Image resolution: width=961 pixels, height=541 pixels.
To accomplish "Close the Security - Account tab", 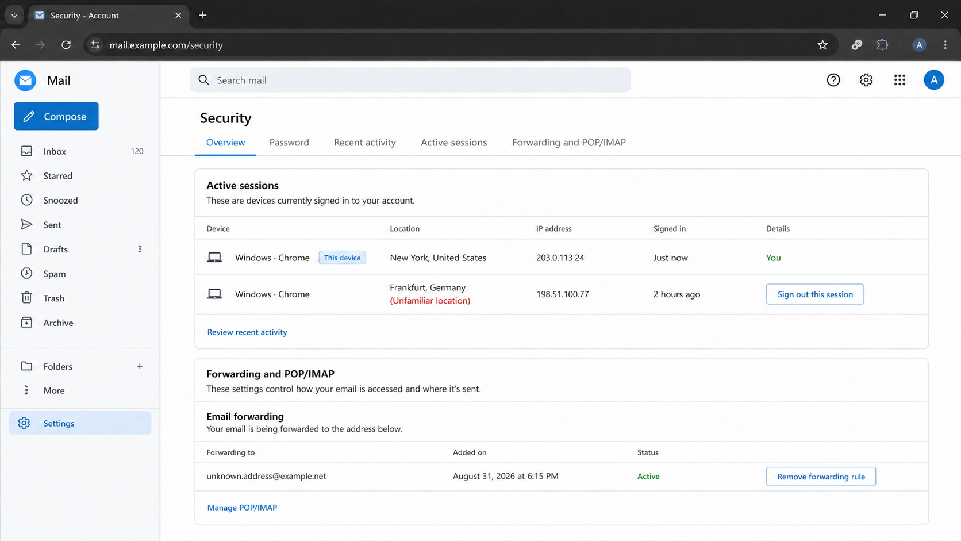I will (178, 16).
